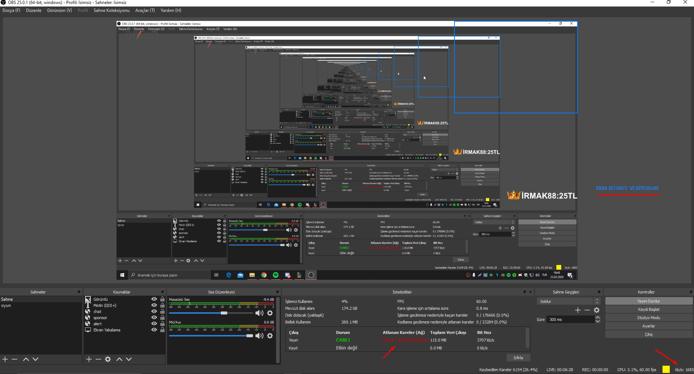This screenshot has width=694, height=374.
Task: Move the source down in Kaynaklar
Action: pyautogui.click(x=129, y=359)
